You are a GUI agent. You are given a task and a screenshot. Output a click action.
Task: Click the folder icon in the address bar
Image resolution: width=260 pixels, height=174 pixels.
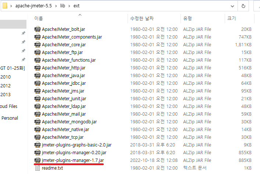click(x=5, y=6)
